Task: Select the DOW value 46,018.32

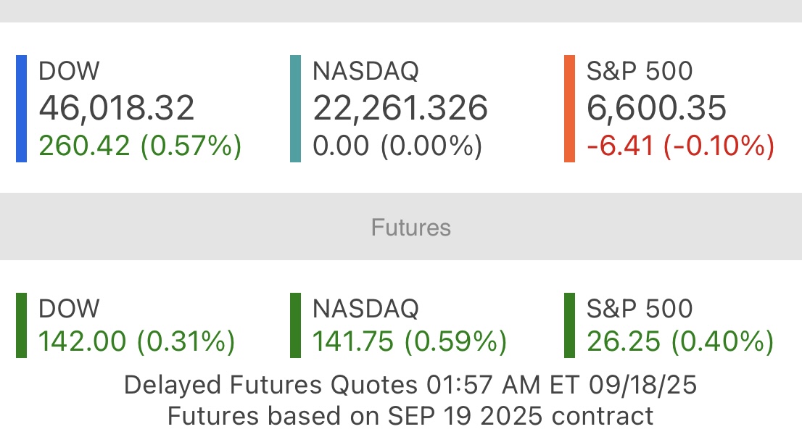Action: pos(117,108)
